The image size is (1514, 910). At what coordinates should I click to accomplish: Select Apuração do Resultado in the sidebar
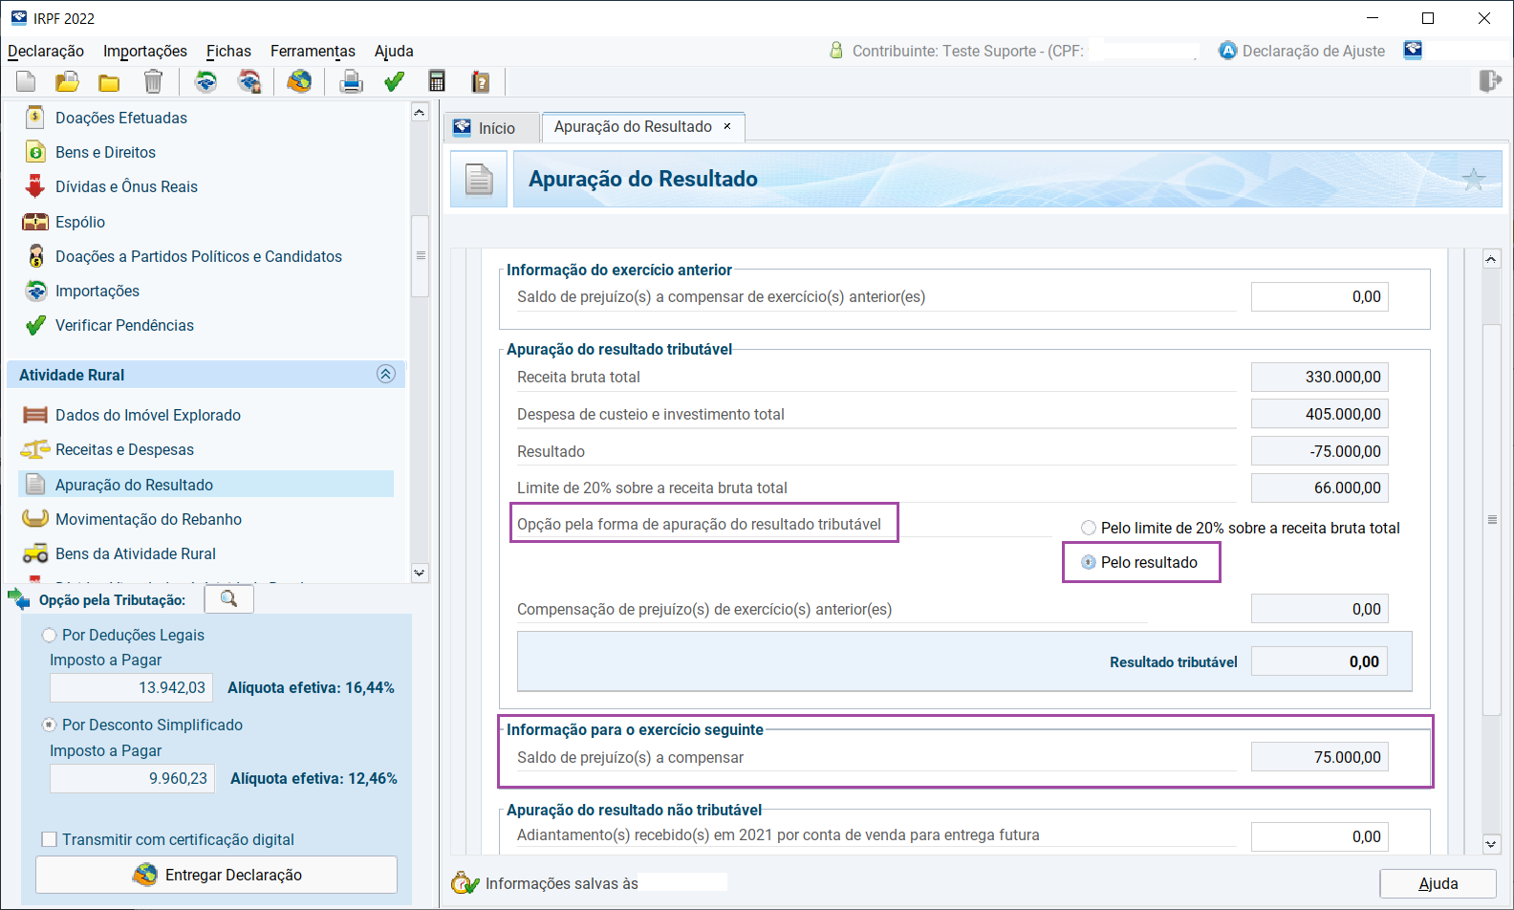click(x=205, y=485)
